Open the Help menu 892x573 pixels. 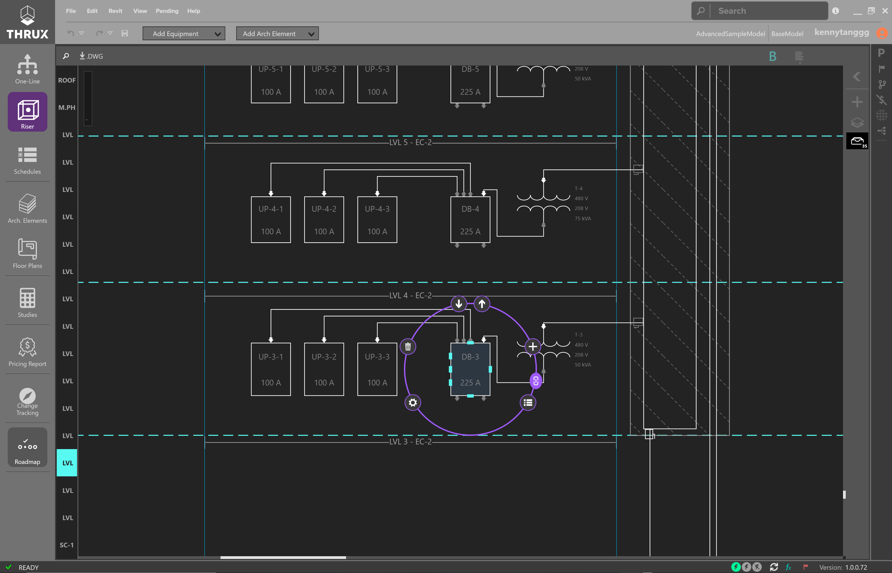point(194,11)
